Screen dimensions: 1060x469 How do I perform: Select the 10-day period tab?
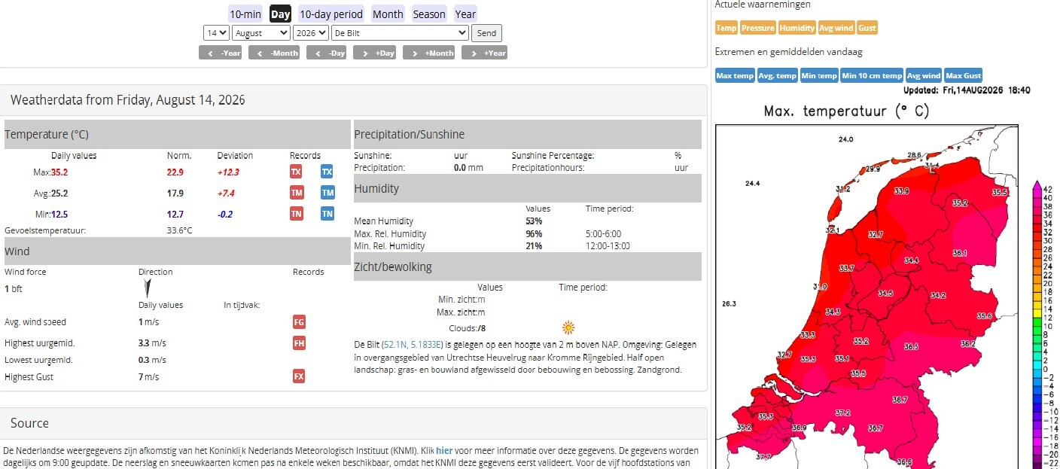coord(331,14)
